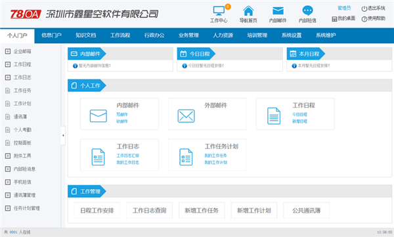Click the 日程工作安排 button

click(97, 210)
